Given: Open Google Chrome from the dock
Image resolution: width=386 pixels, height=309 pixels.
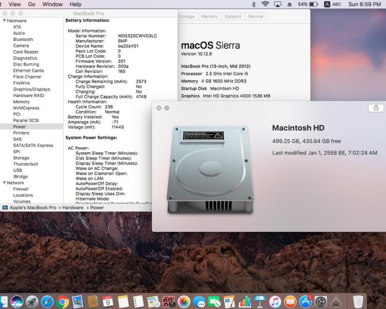Looking at the screenshot, I should tap(62, 302).
